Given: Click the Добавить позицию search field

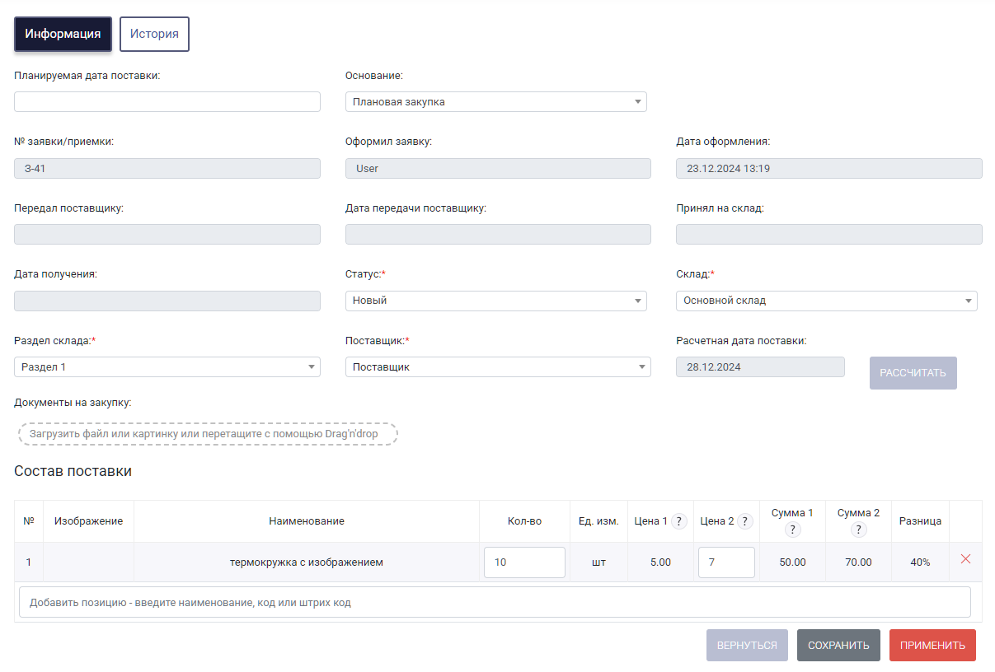Looking at the screenshot, I should [495, 602].
